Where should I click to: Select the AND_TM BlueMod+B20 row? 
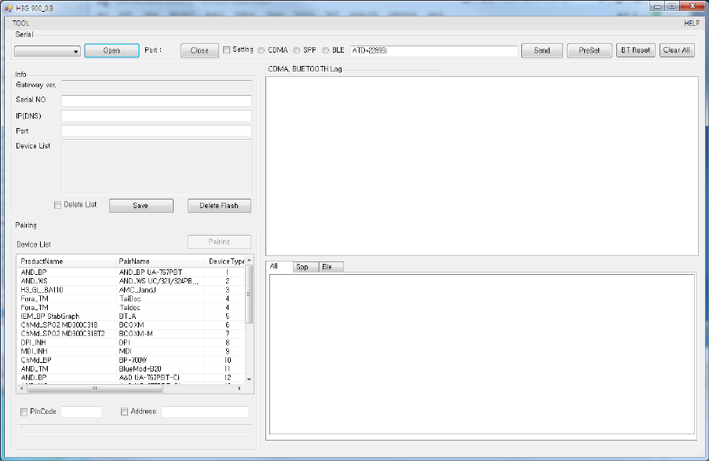pos(131,368)
